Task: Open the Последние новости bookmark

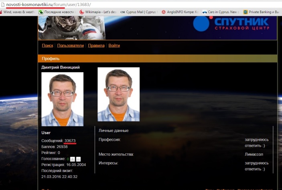Action: coord(57,12)
